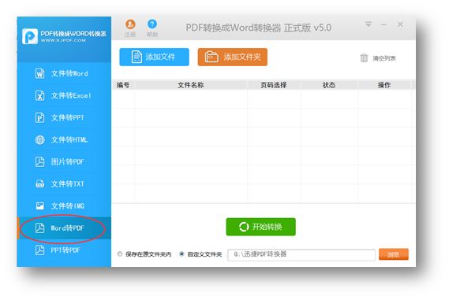
Task: Select 文件转Excel in sidebar
Action: pos(64,95)
